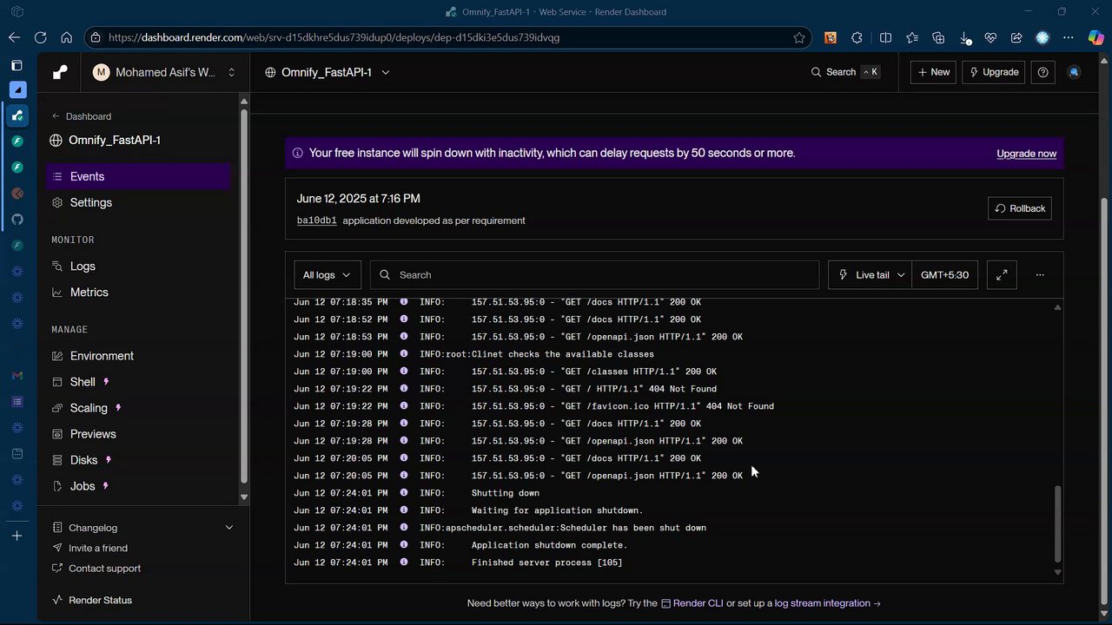Open the GitHub icon in the vertical tab strip
1112x625 pixels.
pyautogui.click(x=17, y=220)
